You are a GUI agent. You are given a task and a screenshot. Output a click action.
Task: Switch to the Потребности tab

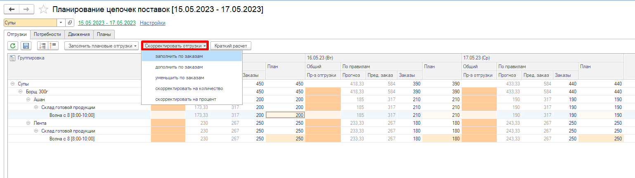point(47,34)
